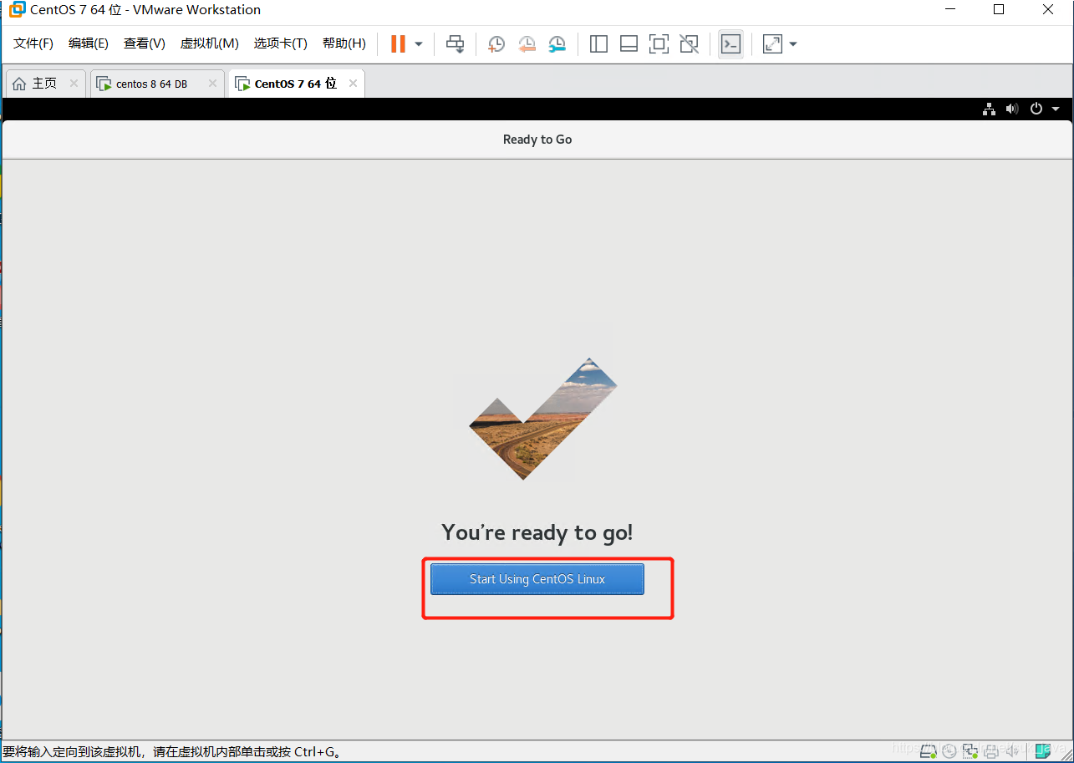Click the hard disk status bar icon
The image size is (1074, 763).
929,750
